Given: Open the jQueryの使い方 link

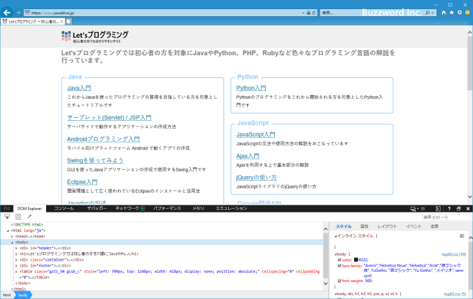Looking at the screenshot, I should click(x=257, y=177).
